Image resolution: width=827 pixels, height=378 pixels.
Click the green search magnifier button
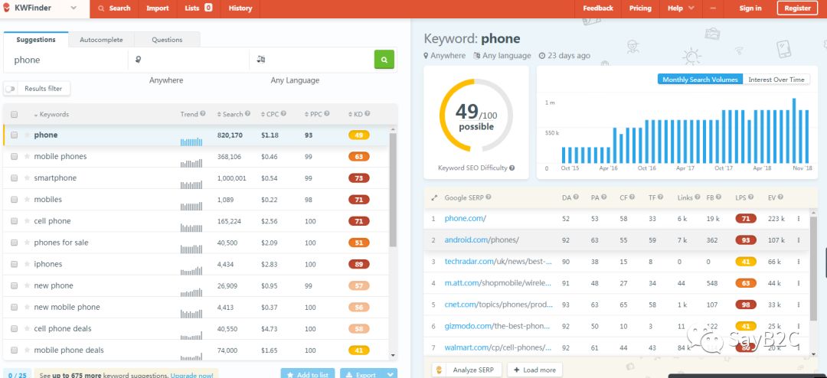click(384, 60)
